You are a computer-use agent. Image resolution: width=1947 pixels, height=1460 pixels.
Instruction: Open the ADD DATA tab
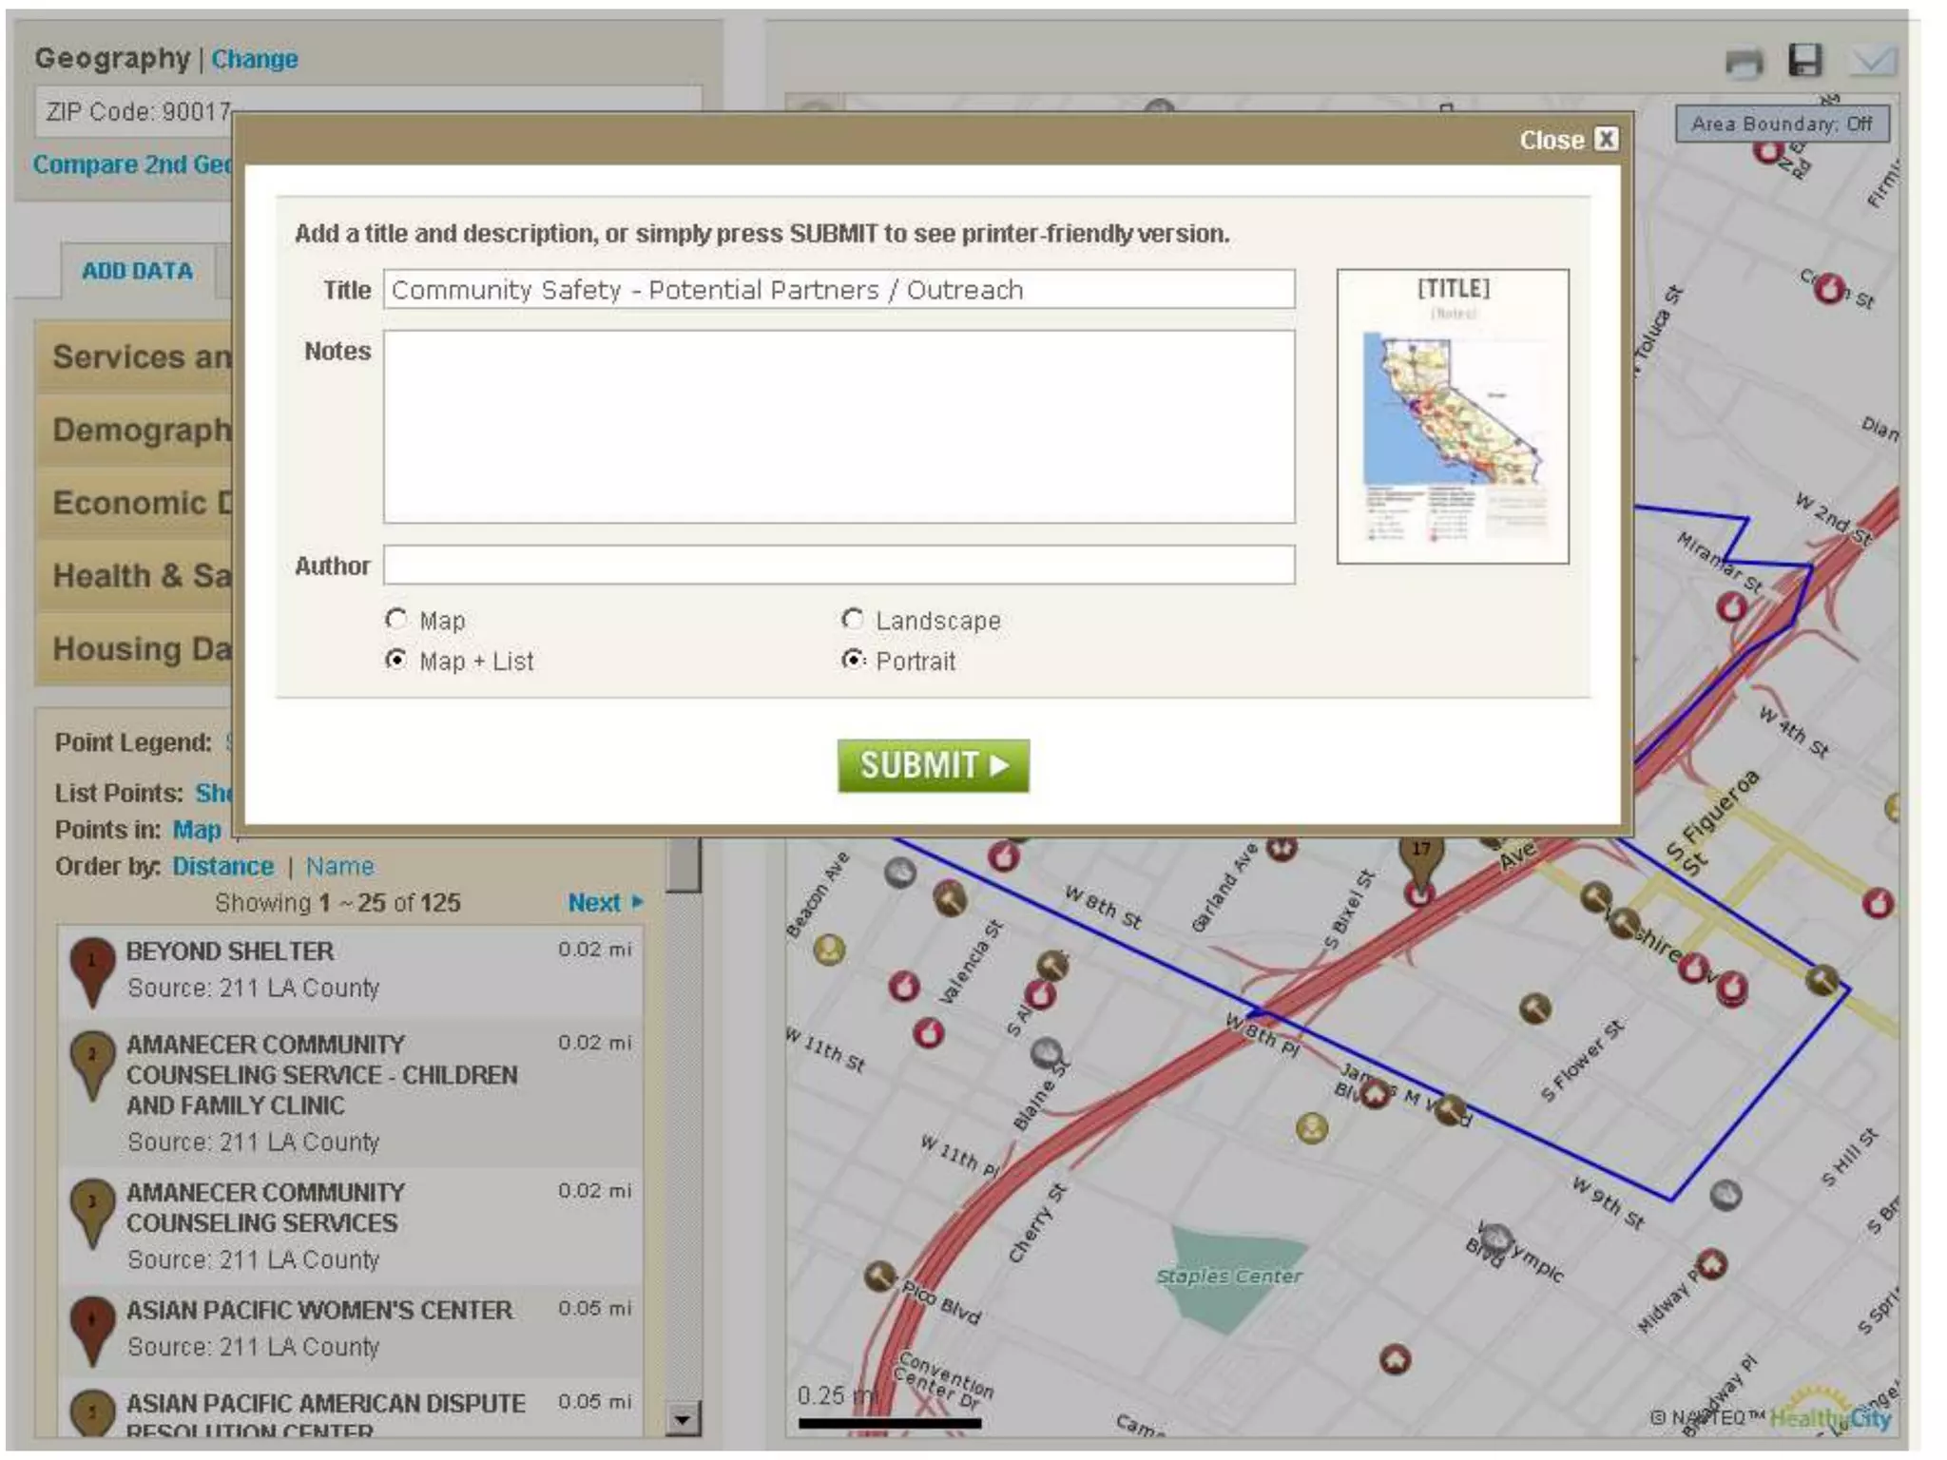click(x=137, y=271)
